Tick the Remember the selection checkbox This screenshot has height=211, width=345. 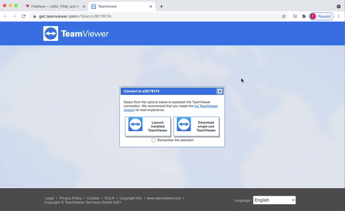point(153,140)
